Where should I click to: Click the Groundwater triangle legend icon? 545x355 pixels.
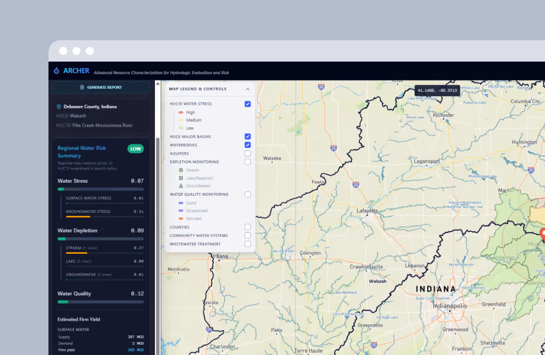(x=181, y=186)
